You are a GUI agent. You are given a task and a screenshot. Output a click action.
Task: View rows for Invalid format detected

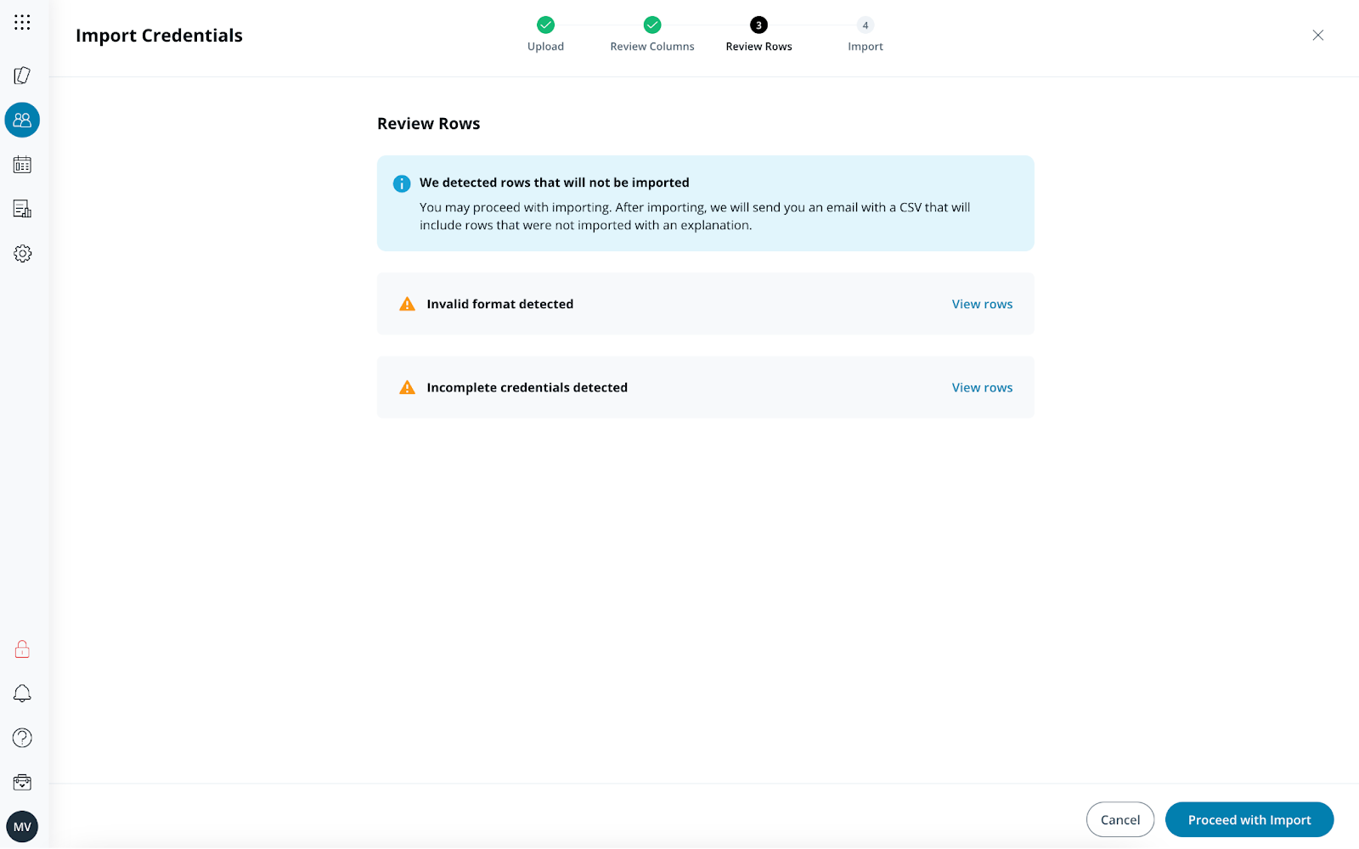[x=982, y=304]
